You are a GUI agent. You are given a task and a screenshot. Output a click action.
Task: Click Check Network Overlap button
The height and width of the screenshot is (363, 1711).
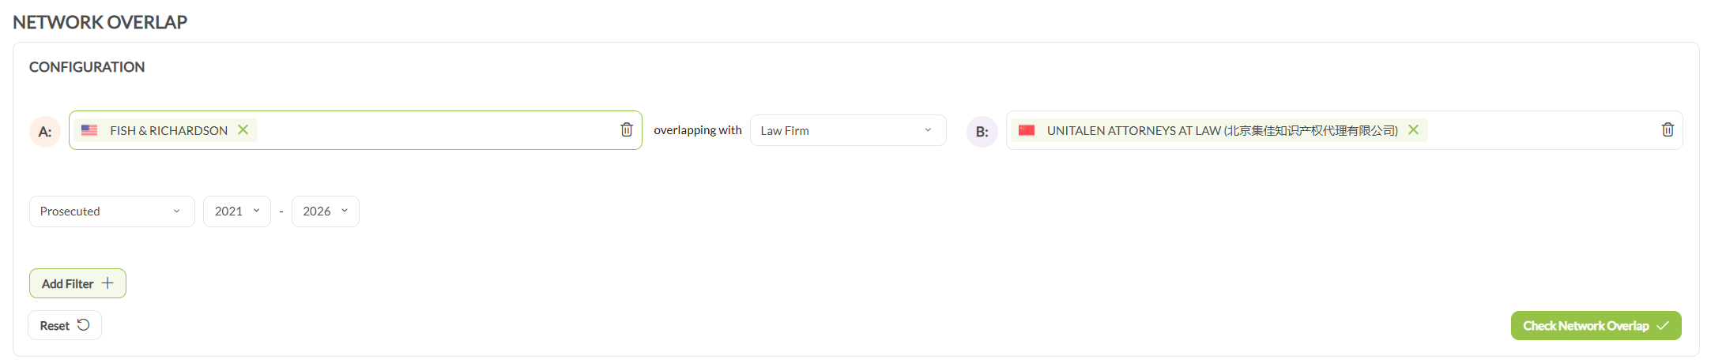pyautogui.click(x=1596, y=326)
